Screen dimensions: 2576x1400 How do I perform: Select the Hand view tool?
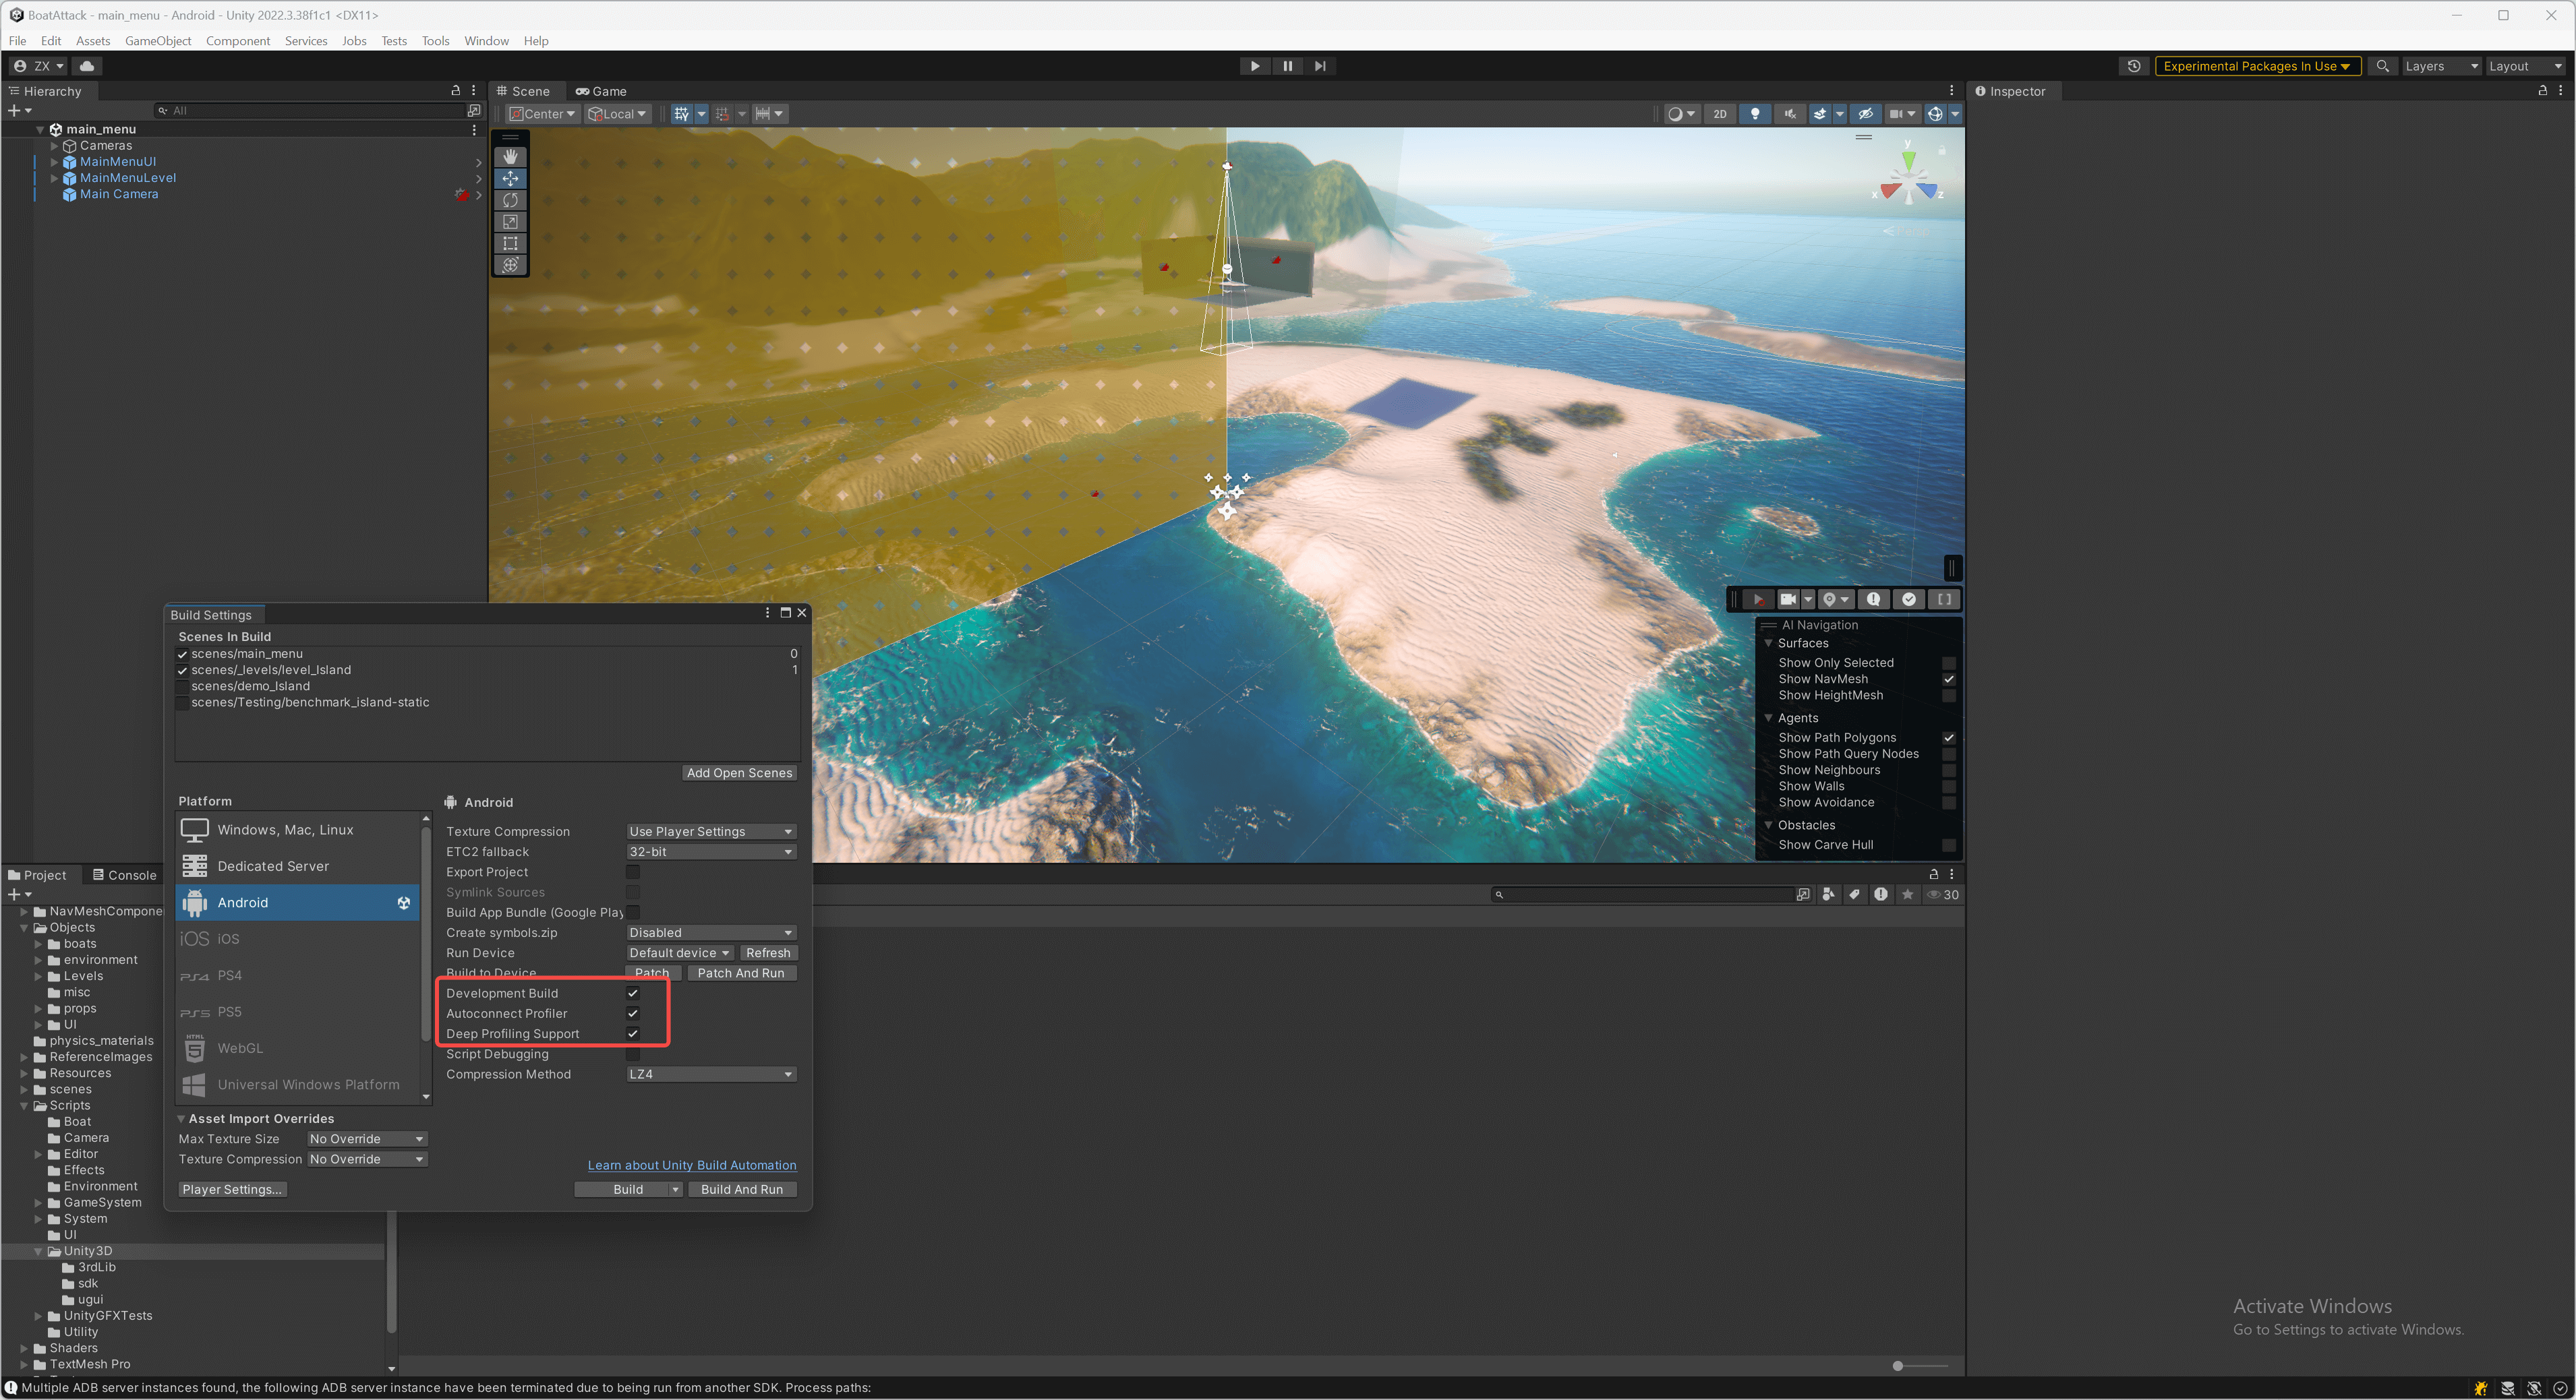510,157
